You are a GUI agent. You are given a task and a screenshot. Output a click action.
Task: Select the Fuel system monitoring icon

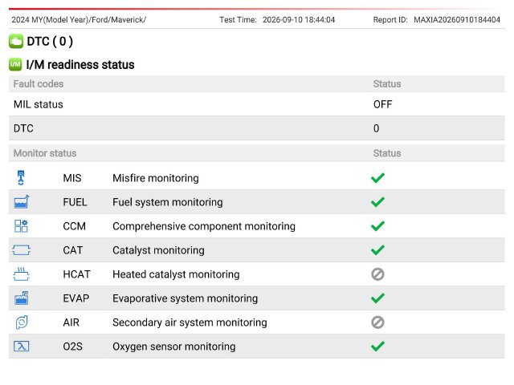(22, 201)
